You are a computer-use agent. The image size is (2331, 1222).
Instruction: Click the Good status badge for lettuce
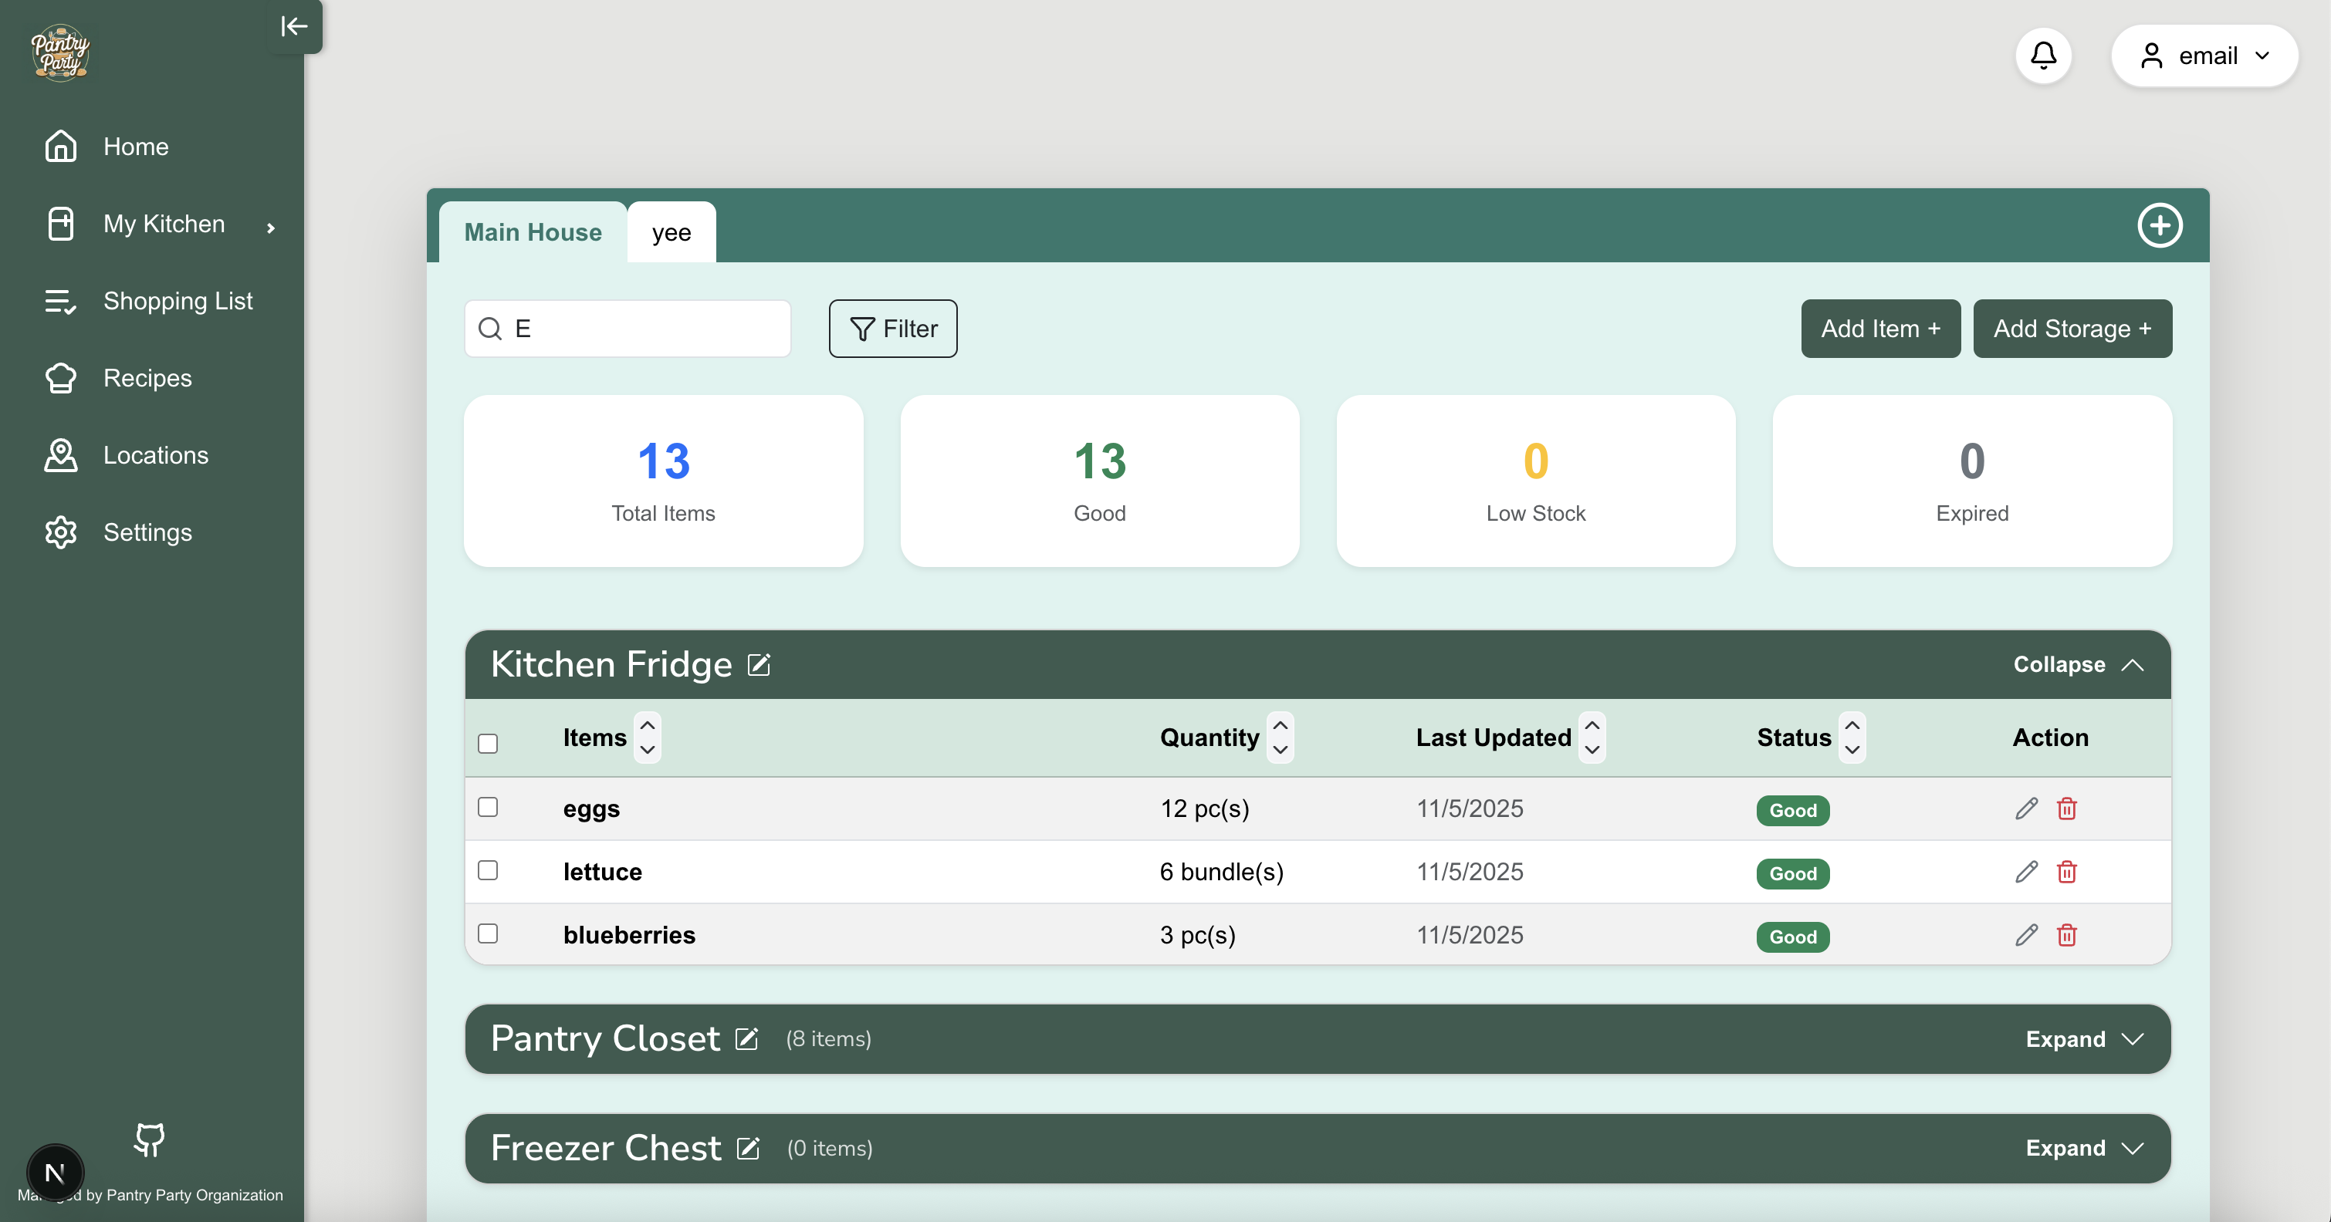pyautogui.click(x=1792, y=874)
